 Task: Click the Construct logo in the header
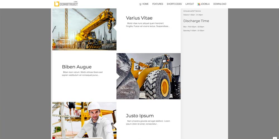point(66,4)
